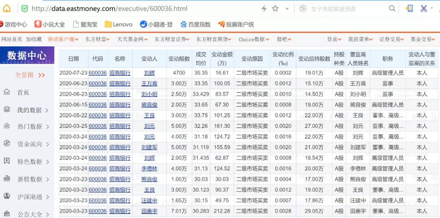
Task: Click the green security shield icon
Action: (25, 9)
